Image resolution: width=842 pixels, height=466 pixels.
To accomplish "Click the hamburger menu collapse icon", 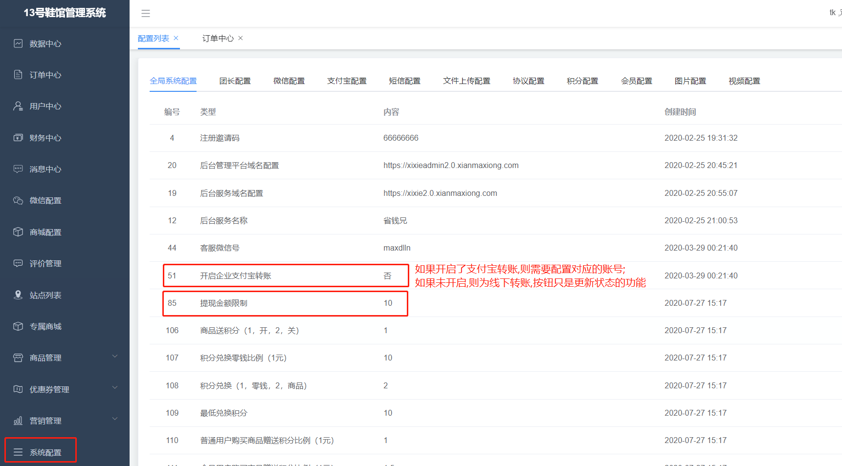I will 146,14.
